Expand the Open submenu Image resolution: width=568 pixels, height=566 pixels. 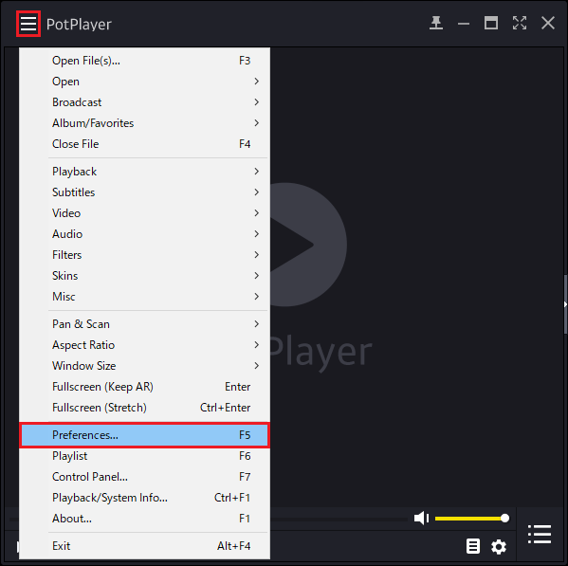144,82
